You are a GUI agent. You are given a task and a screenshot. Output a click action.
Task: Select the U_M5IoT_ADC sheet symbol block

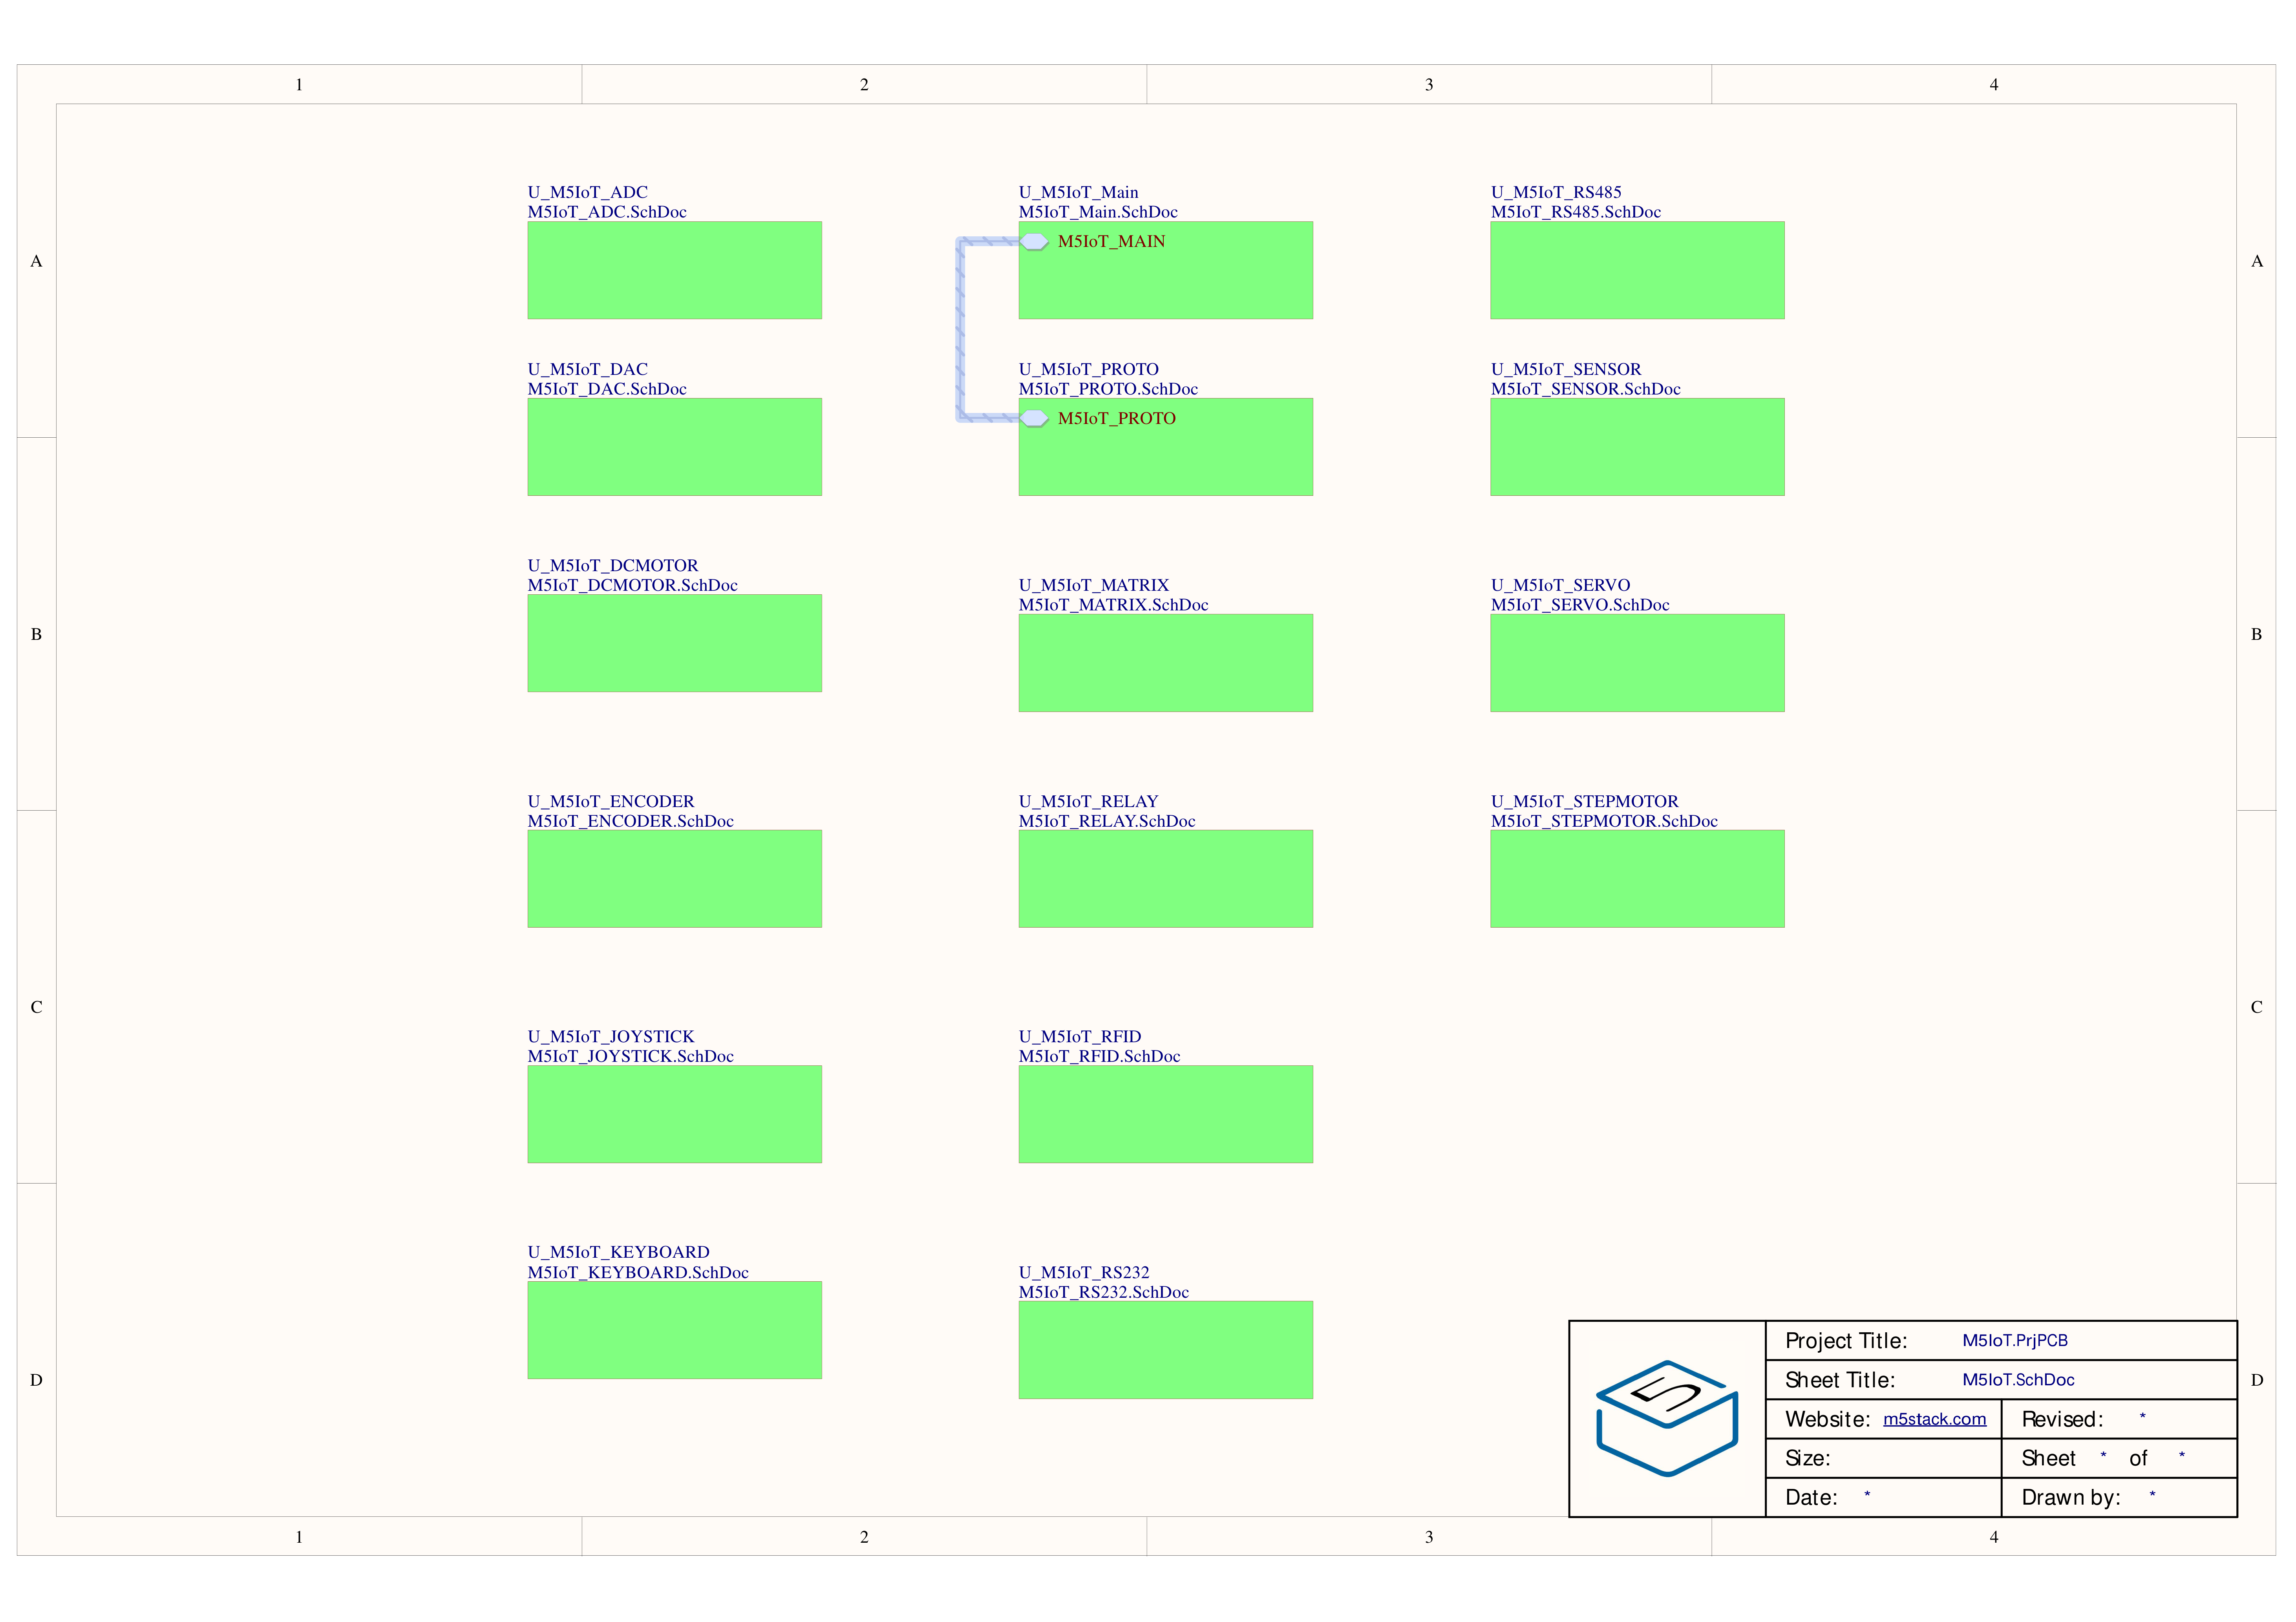(674, 270)
